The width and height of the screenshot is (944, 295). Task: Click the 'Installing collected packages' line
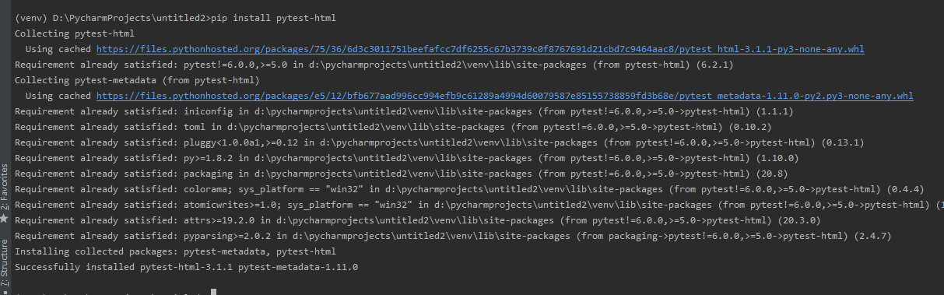[176, 251]
